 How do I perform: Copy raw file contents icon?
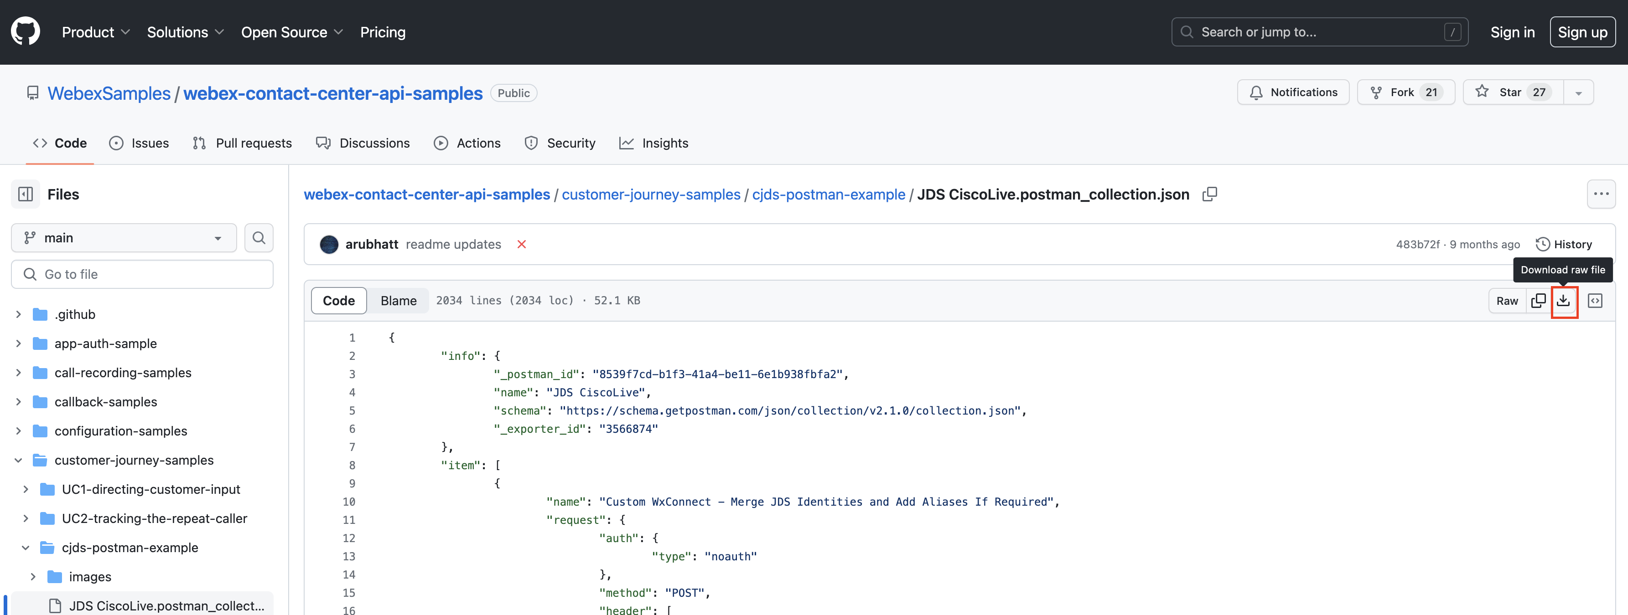(x=1538, y=301)
